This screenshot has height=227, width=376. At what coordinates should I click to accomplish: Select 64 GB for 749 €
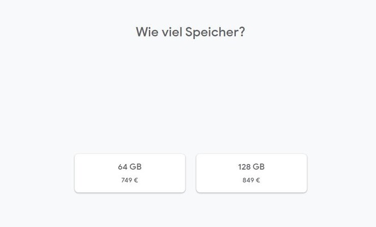tap(129, 173)
